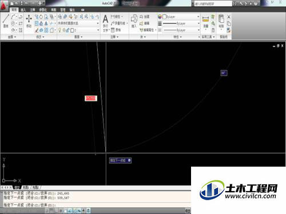Expand the Draw (绘图) panel title
Image resolution: width=286 pixels, height=214 pixels.
pyautogui.click(x=12, y=37)
